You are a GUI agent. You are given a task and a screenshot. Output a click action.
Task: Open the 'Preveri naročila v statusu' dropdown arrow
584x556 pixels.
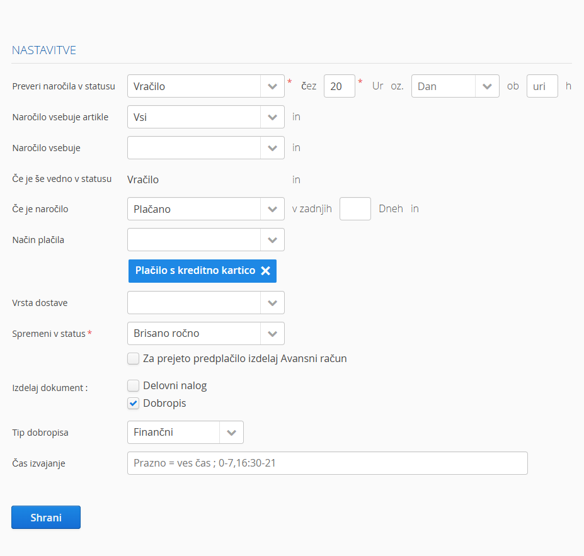272,86
